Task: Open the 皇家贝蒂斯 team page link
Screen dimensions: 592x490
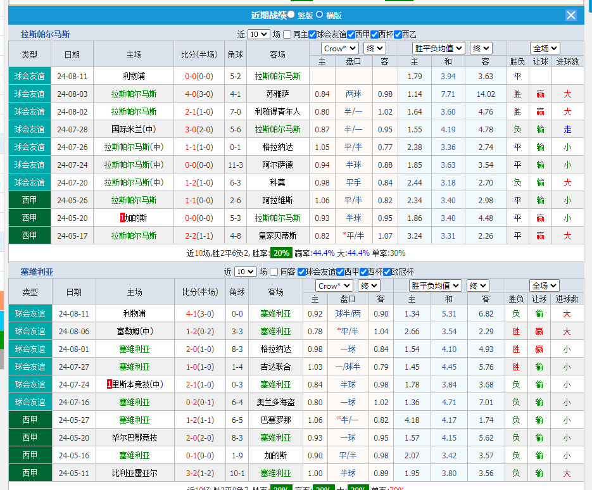Action: 276,235
